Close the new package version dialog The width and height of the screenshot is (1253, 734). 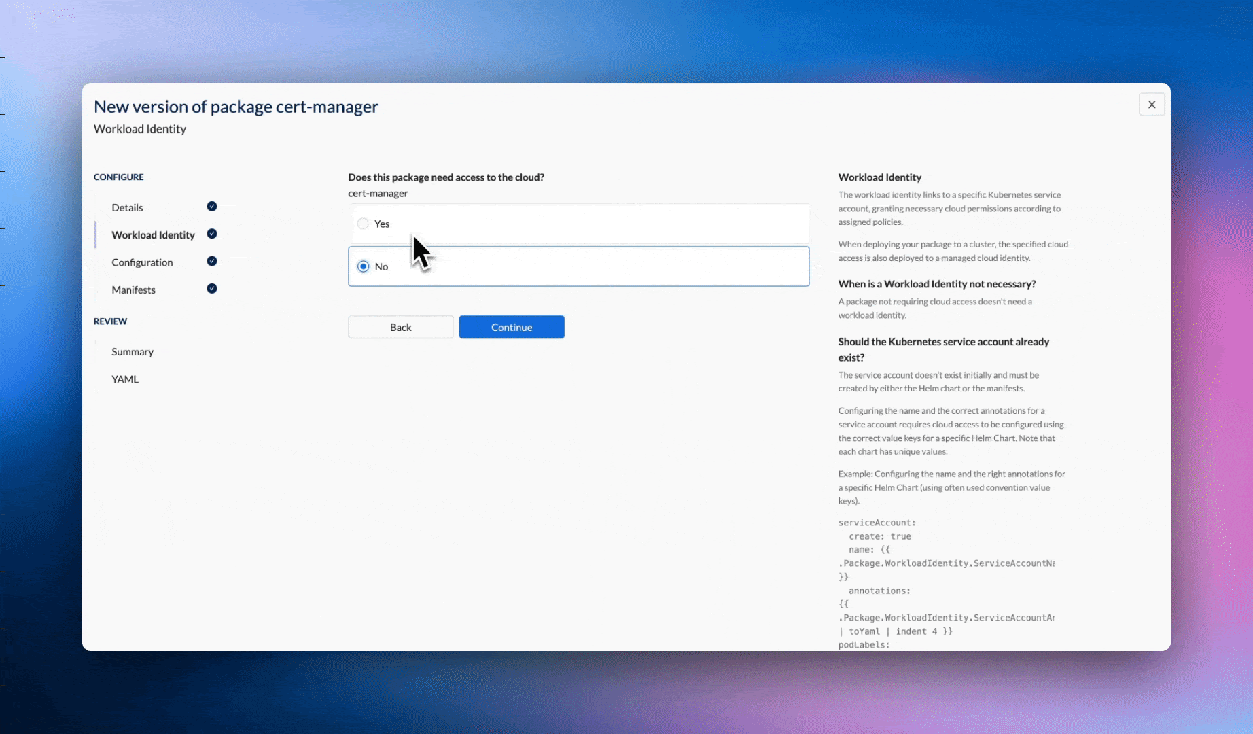tap(1151, 105)
